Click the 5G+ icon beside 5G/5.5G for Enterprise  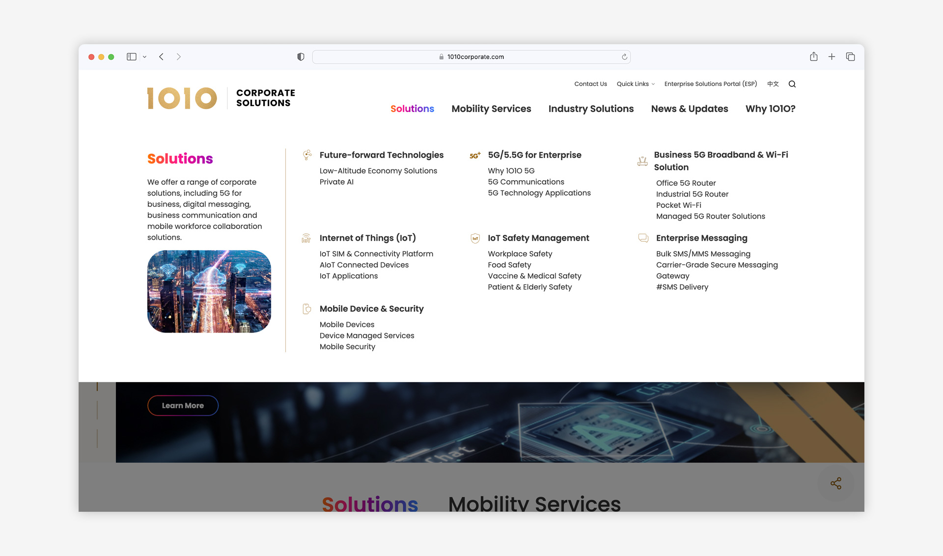coord(474,156)
